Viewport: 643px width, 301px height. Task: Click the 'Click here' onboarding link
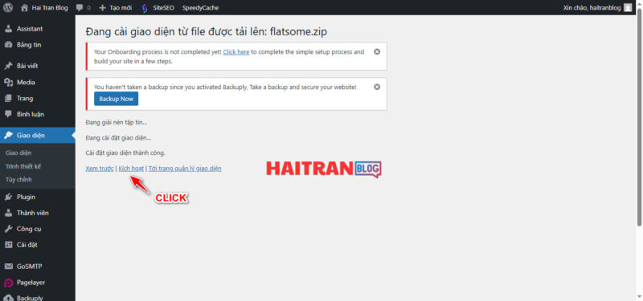(236, 52)
